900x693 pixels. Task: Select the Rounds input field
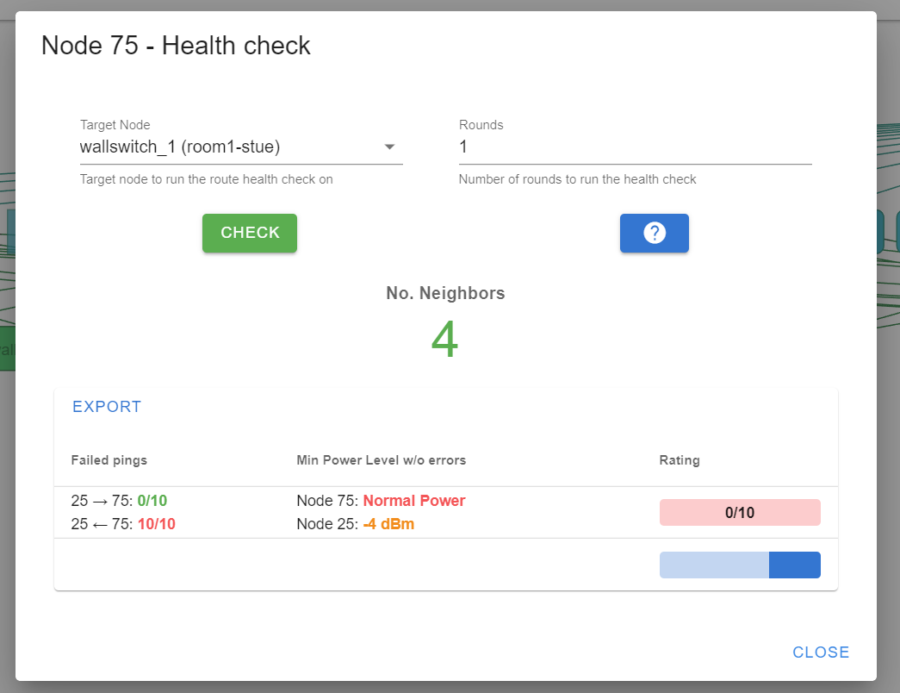pyautogui.click(x=635, y=147)
